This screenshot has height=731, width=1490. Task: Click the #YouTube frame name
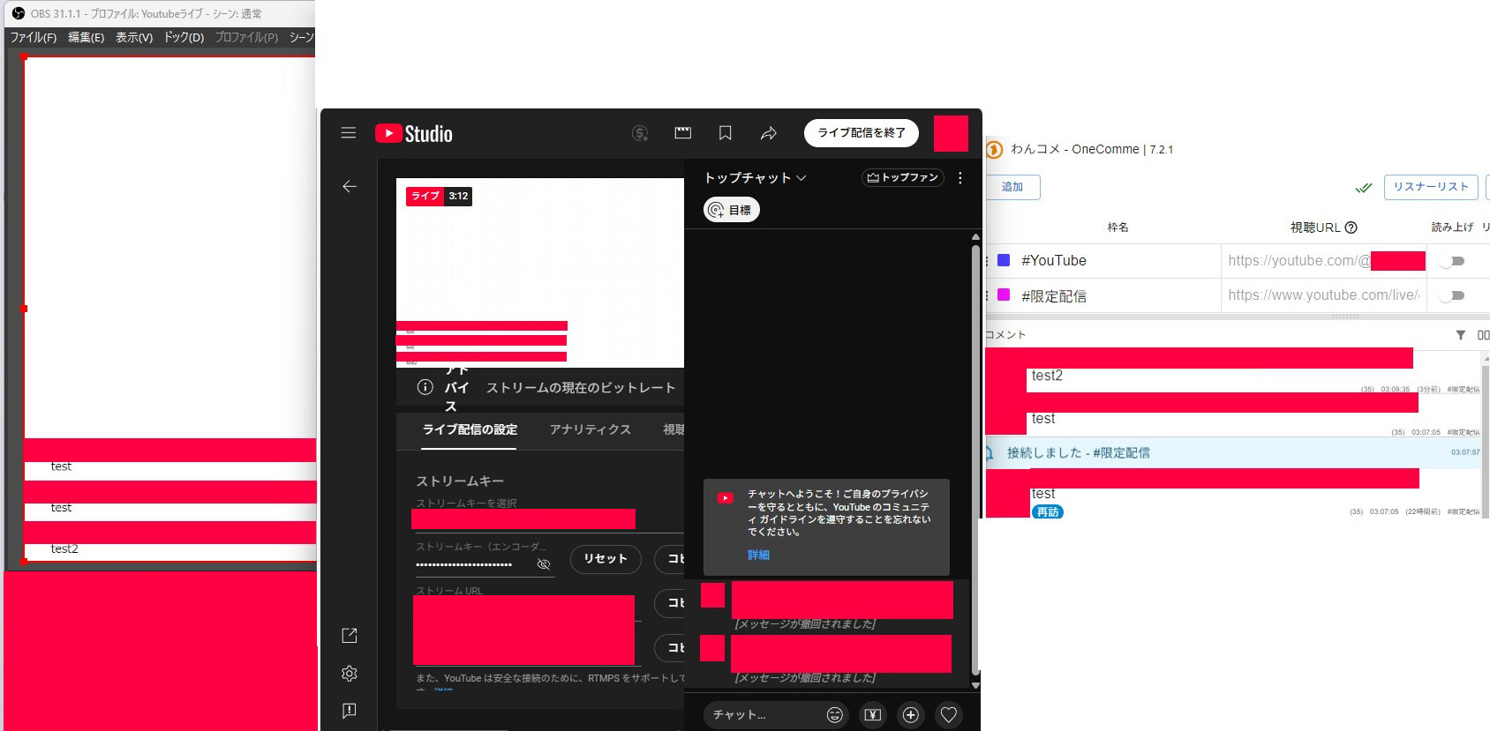point(1054,261)
